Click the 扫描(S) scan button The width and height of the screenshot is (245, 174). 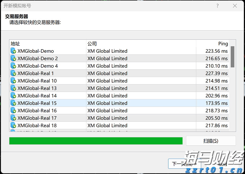pos(211,141)
